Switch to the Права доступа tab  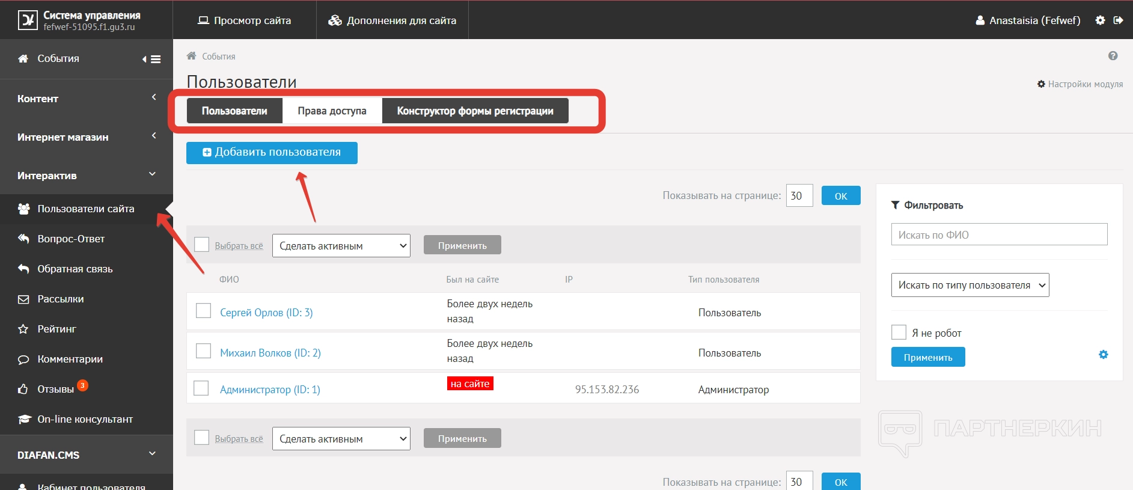pos(332,111)
